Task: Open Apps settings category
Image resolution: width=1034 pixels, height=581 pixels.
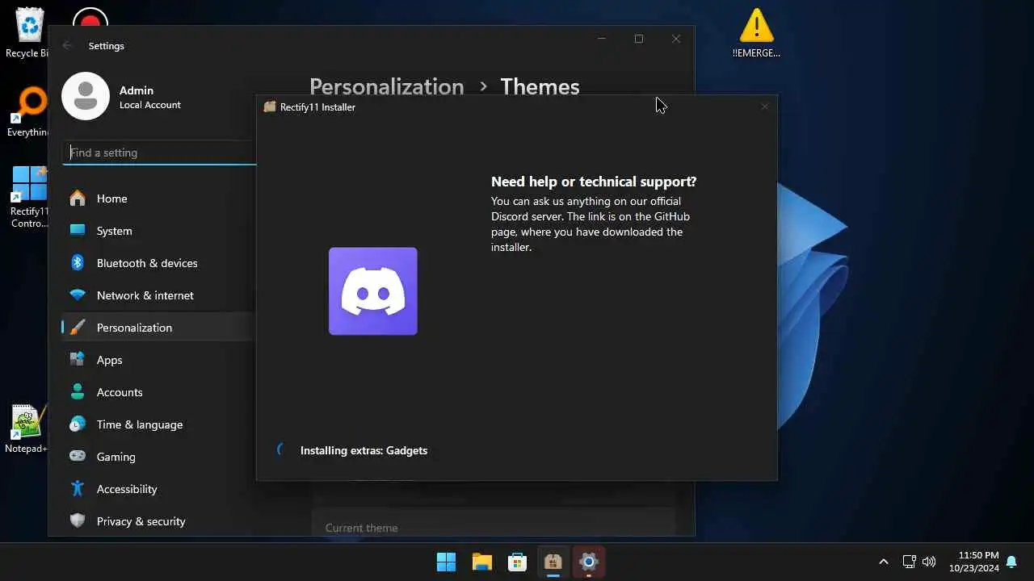Action: [158, 360]
